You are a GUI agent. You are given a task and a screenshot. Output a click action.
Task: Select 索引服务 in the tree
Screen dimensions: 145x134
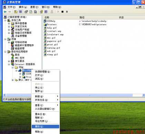[x=20, y=61]
